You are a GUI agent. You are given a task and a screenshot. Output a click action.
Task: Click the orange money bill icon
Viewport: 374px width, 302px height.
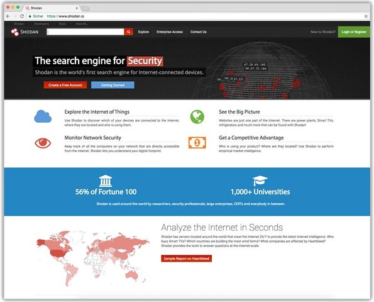(x=197, y=143)
